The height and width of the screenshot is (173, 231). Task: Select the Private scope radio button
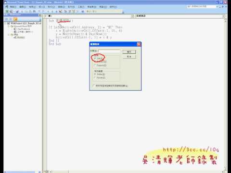pos(95,78)
